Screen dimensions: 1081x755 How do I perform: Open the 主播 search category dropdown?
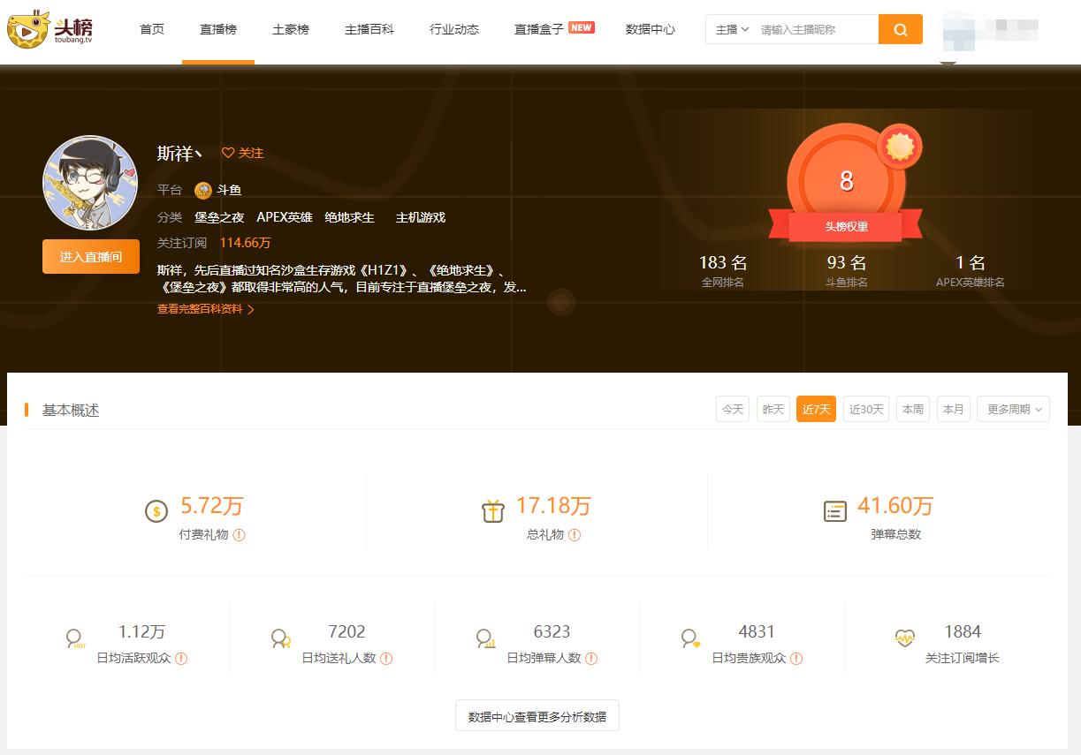[732, 29]
